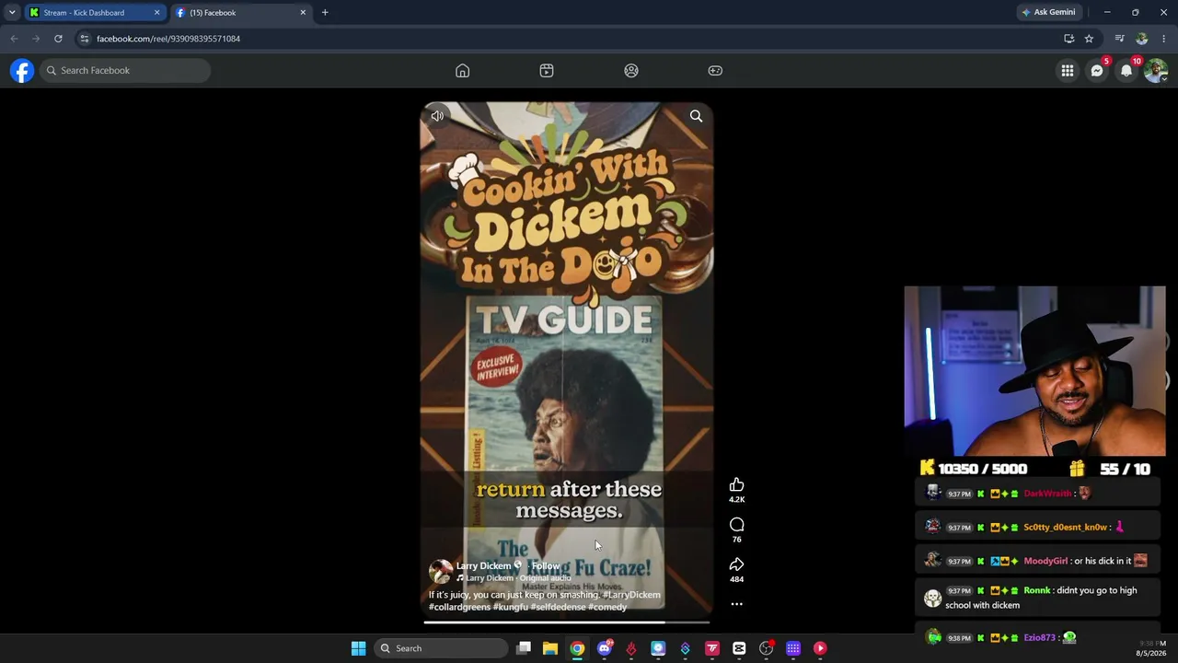Screen dimensions: 1178x663
Task: Like the reel
Action: tap(736, 485)
